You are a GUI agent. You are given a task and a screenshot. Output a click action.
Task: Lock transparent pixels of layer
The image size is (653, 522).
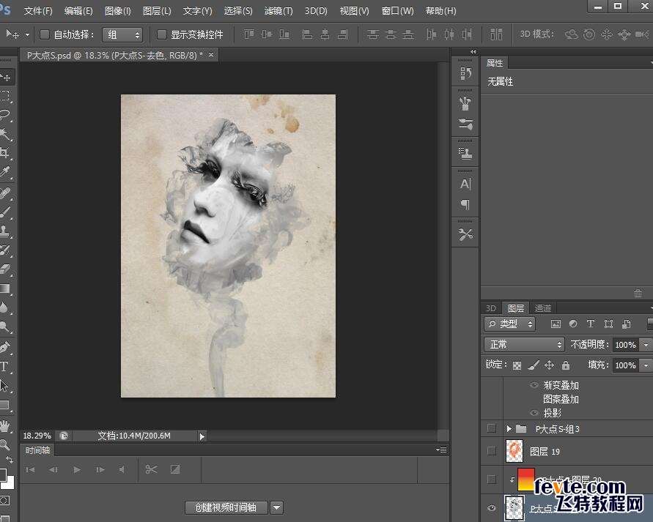(x=517, y=365)
